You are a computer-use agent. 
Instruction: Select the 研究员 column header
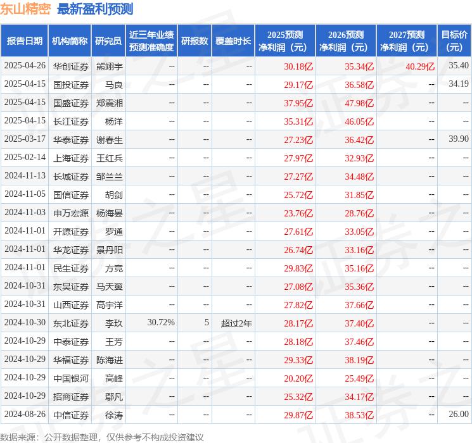(x=108, y=41)
